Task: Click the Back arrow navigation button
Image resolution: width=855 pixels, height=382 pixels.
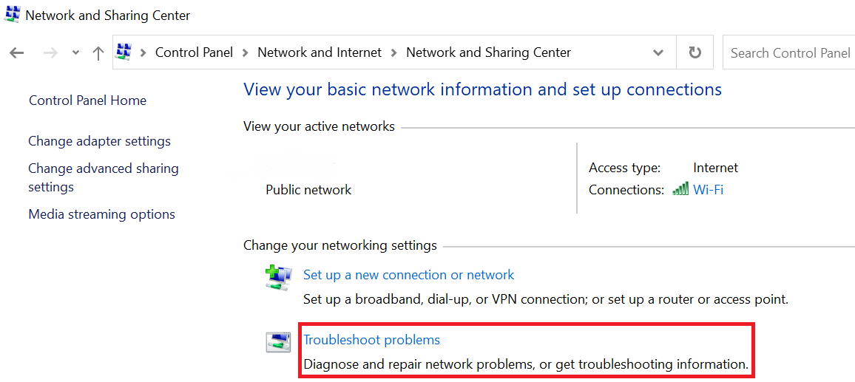Action: pyautogui.click(x=17, y=53)
